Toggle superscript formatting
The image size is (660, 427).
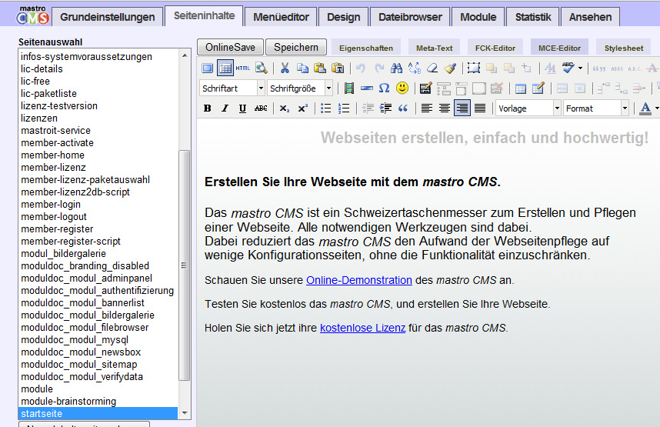pos(302,108)
